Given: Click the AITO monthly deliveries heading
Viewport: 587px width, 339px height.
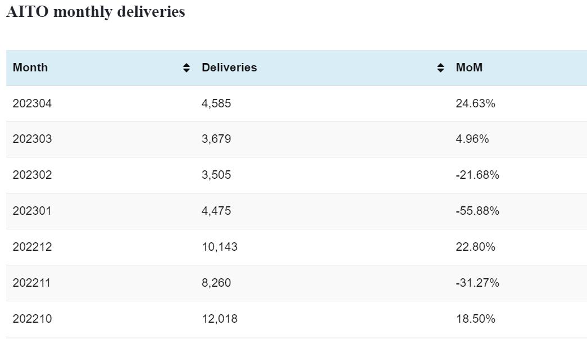Looking at the screenshot, I should pyautogui.click(x=95, y=12).
